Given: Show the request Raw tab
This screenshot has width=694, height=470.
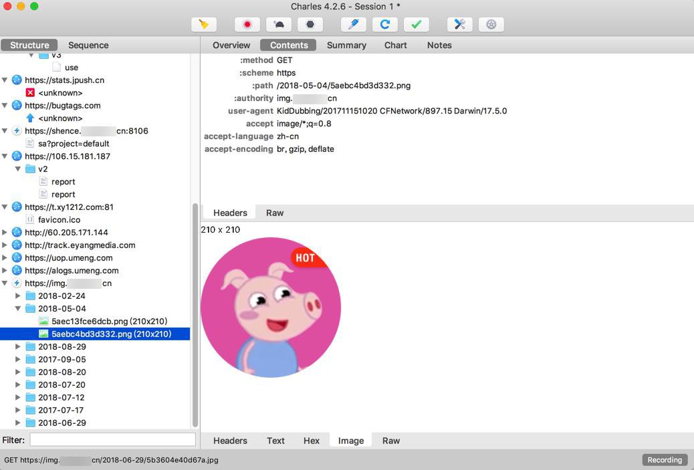Looking at the screenshot, I should pyautogui.click(x=275, y=213).
